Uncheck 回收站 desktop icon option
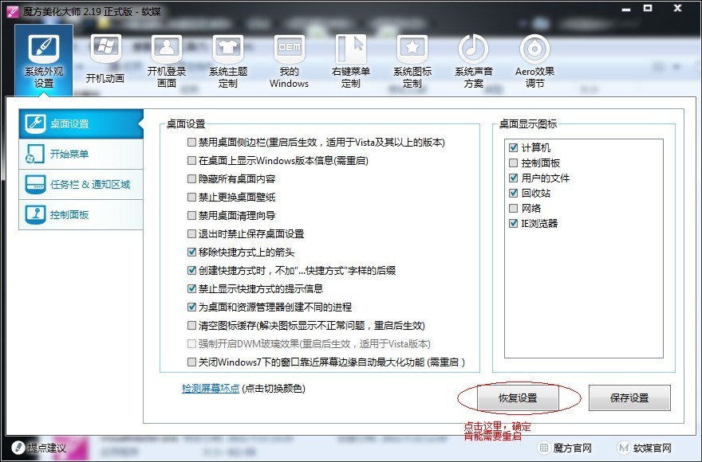Screen dimensions: 702x462 tap(514, 194)
